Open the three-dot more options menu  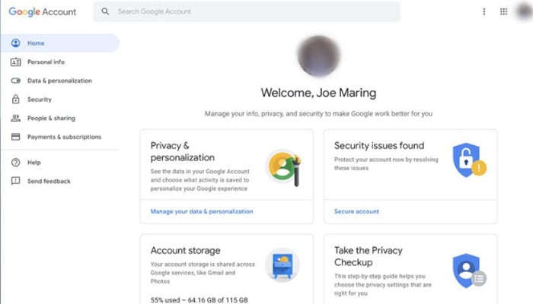pos(484,12)
